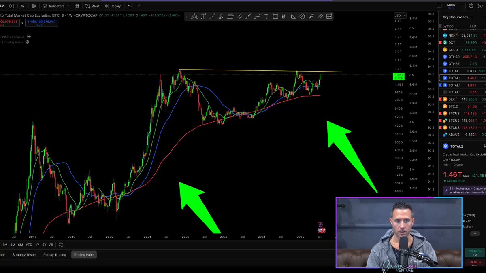Click the blue BUY price button

click(41, 23)
